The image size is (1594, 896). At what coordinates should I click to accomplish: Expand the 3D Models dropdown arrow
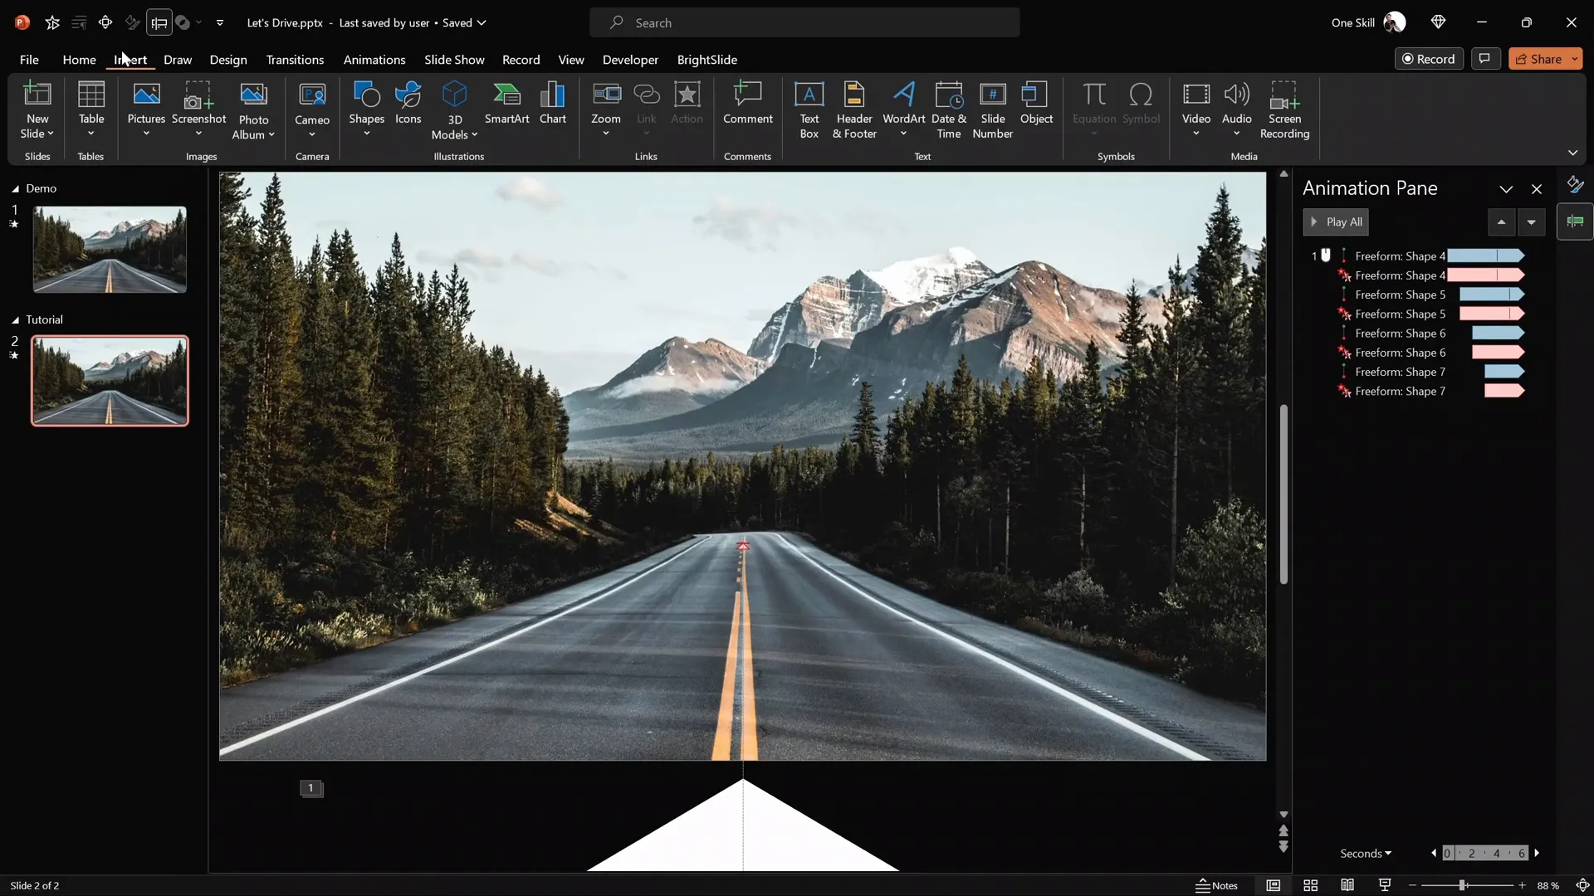coord(474,134)
